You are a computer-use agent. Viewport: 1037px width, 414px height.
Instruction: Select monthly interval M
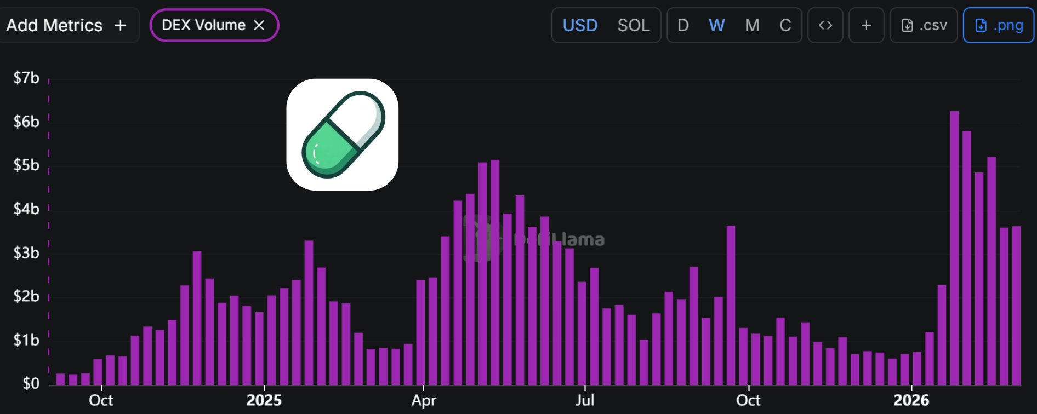[752, 25]
